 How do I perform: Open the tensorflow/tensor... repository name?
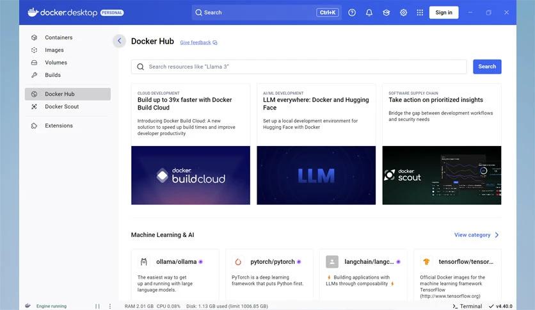(x=466, y=262)
